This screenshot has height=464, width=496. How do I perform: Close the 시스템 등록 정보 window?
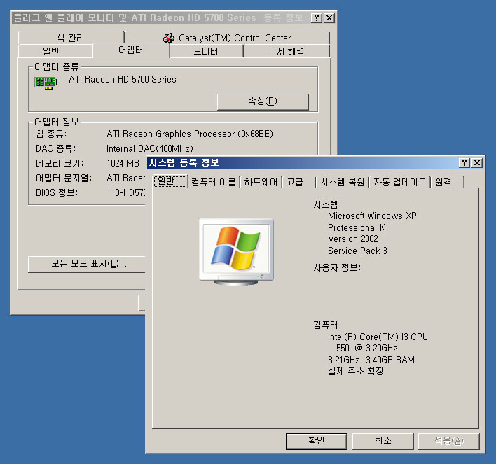(477, 163)
